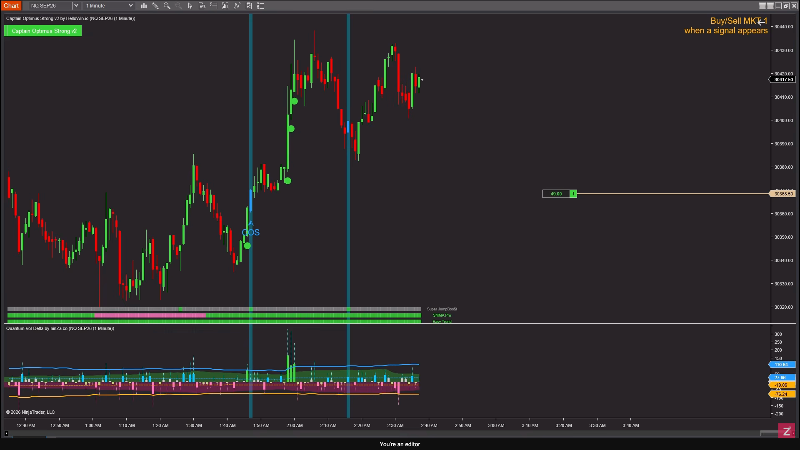This screenshot has width=800, height=450.
Task: Click the -19.06 value marker
Action: pos(782,385)
